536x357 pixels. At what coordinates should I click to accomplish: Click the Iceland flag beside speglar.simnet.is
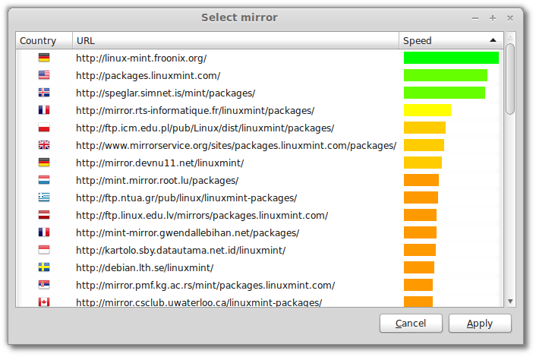pyautogui.click(x=44, y=93)
